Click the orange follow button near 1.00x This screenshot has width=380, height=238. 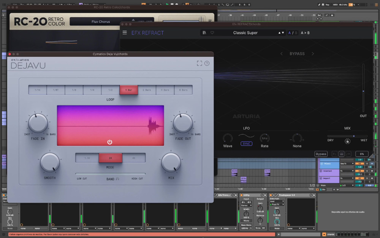click(x=317, y=189)
